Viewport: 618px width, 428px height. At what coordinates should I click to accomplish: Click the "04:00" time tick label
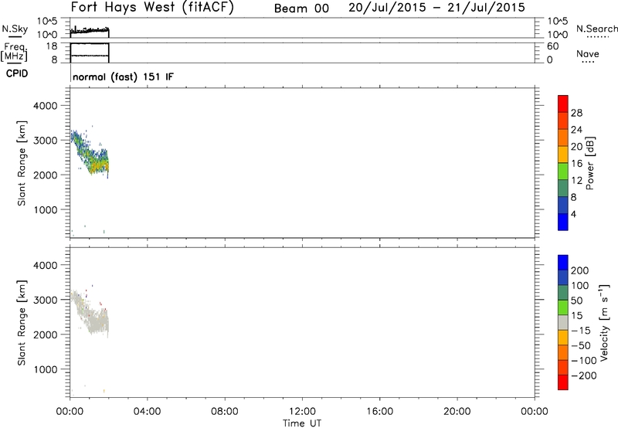click(x=147, y=412)
